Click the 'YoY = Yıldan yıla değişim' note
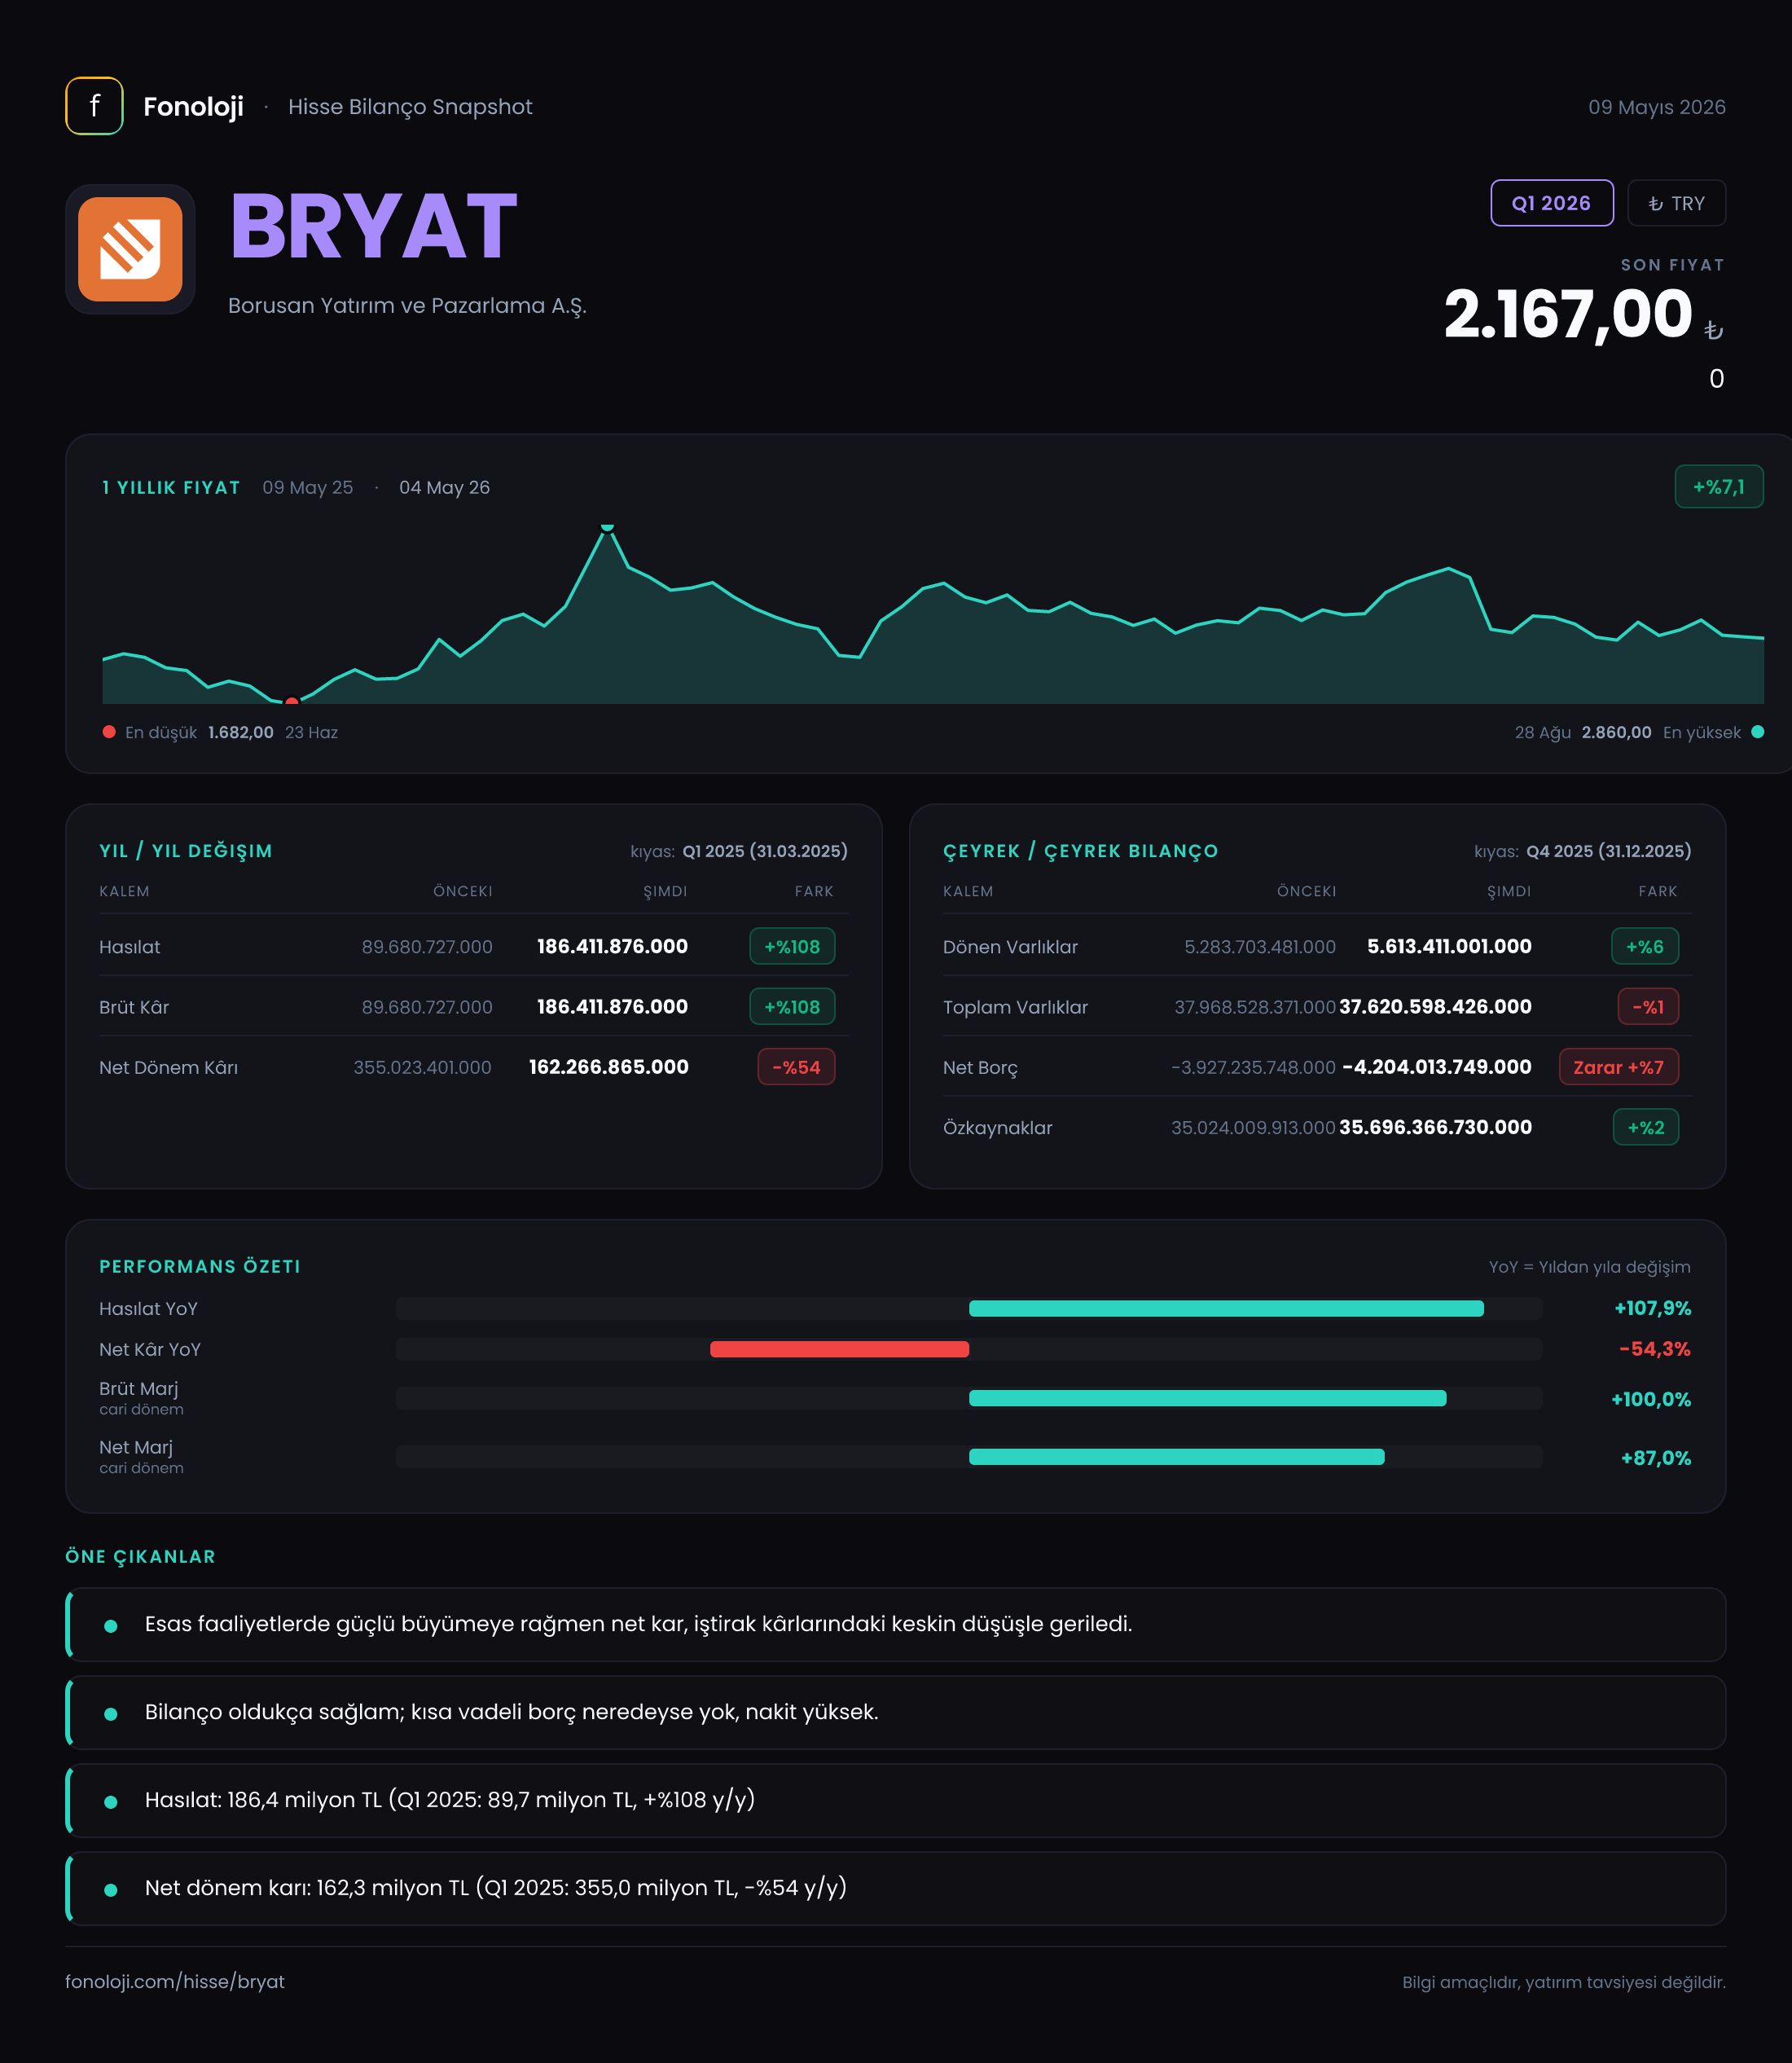This screenshot has width=1792, height=2063. tap(1589, 1267)
